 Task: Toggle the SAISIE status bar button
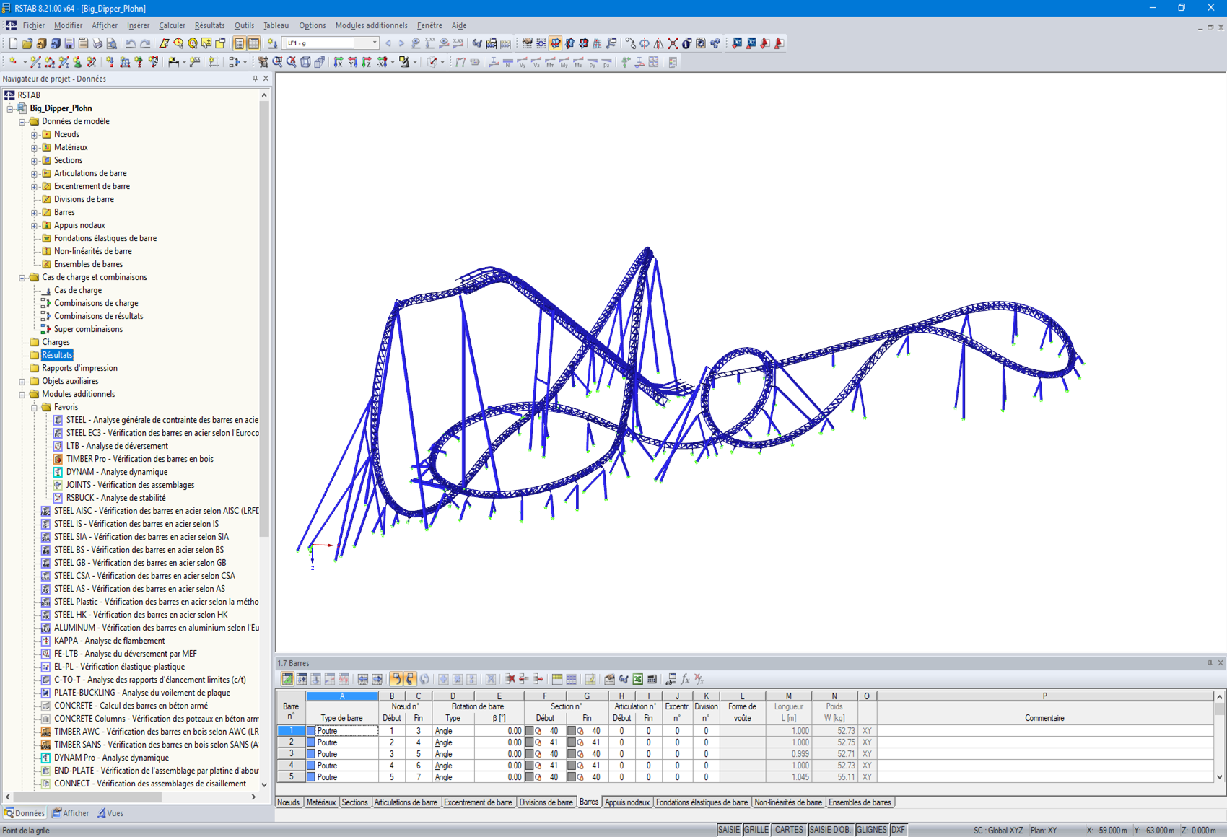point(729,830)
